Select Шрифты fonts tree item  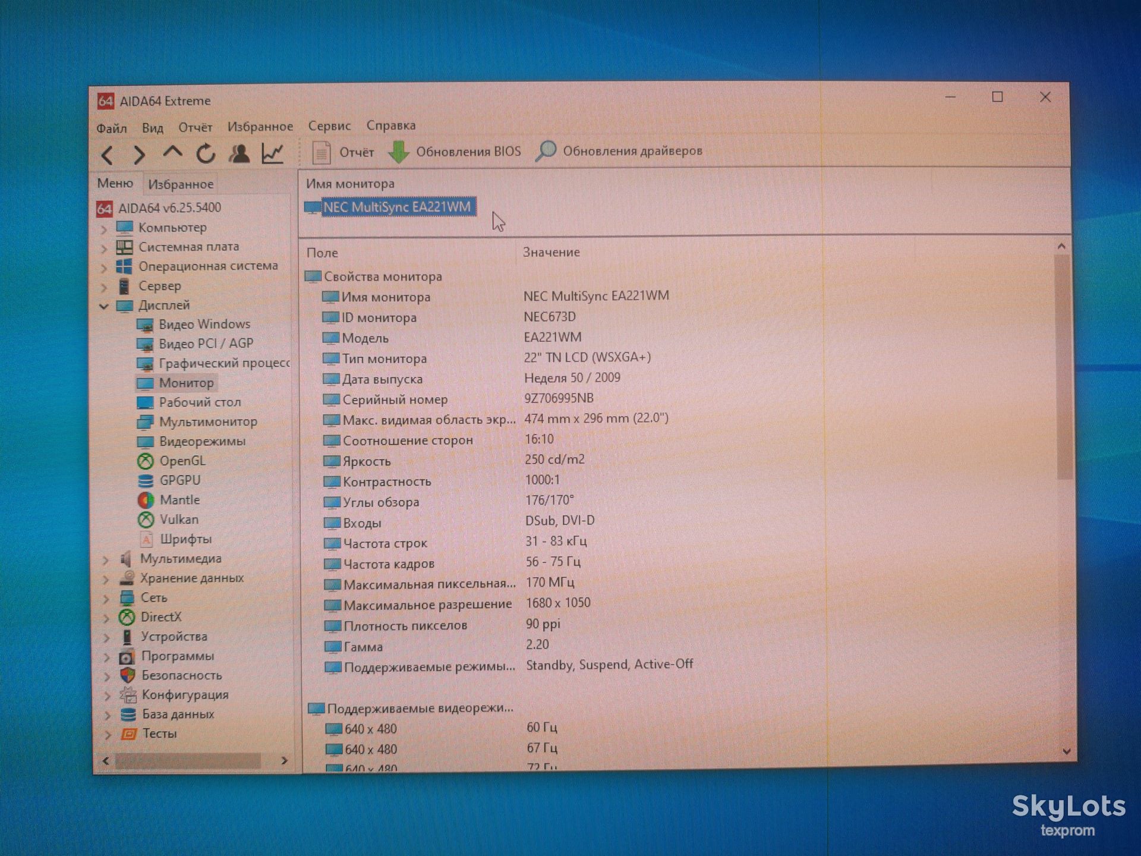pyautogui.click(x=176, y=539)
